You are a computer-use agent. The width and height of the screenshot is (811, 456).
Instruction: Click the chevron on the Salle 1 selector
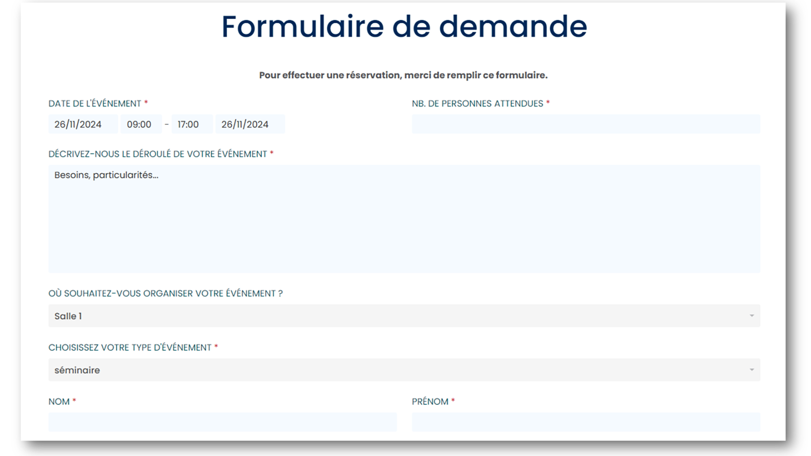click(x=752, y=315)
